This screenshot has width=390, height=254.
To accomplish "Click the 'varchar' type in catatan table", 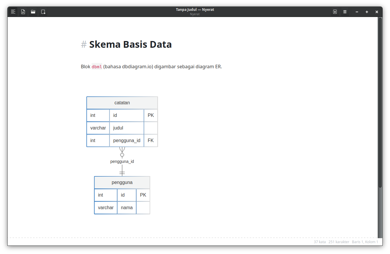I will click(x=98, y=128).
